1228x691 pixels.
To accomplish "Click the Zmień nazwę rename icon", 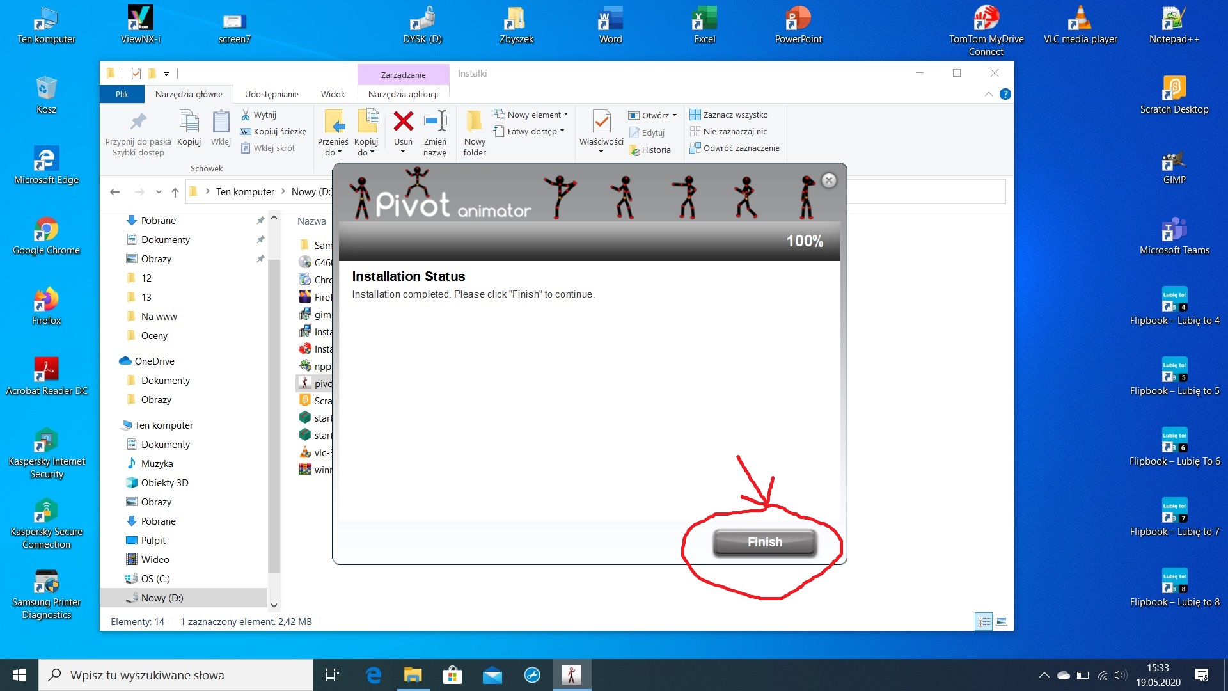I will click(435, 121).
